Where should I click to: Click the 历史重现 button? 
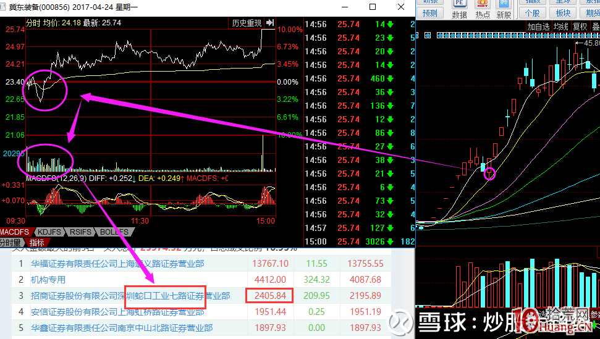247,23
